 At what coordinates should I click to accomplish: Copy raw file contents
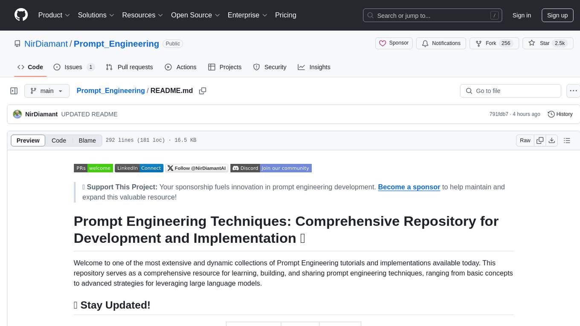tap(540, 140)
